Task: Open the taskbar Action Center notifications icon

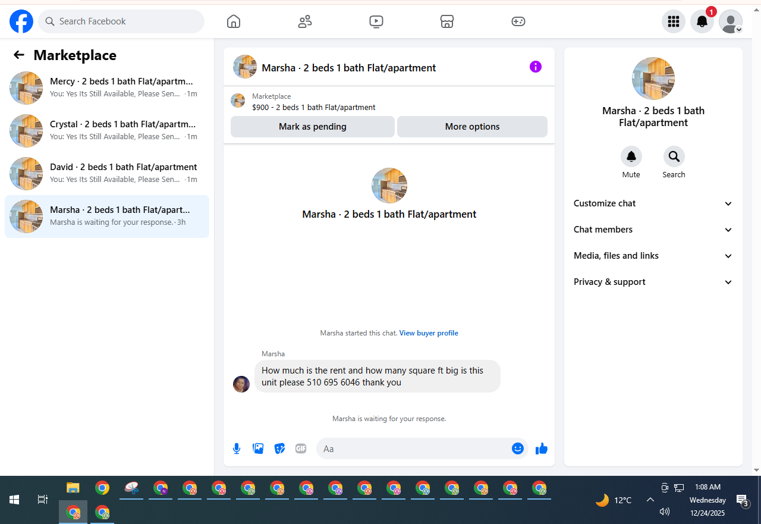Action: click(743, 500)
